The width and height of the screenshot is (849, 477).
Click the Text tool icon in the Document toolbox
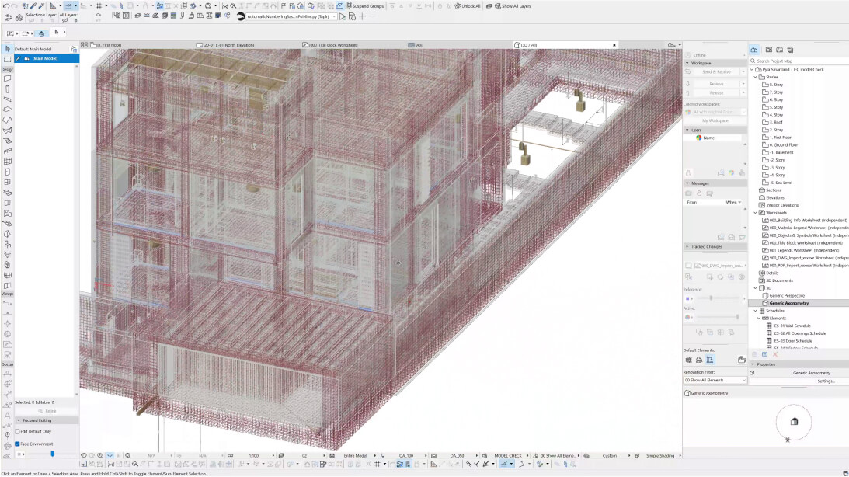8,416
